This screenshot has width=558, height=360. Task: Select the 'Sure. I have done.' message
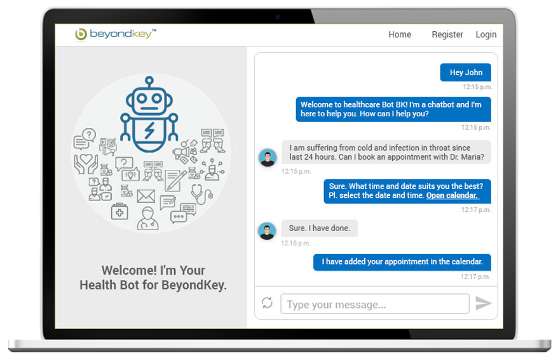point(319,228)
